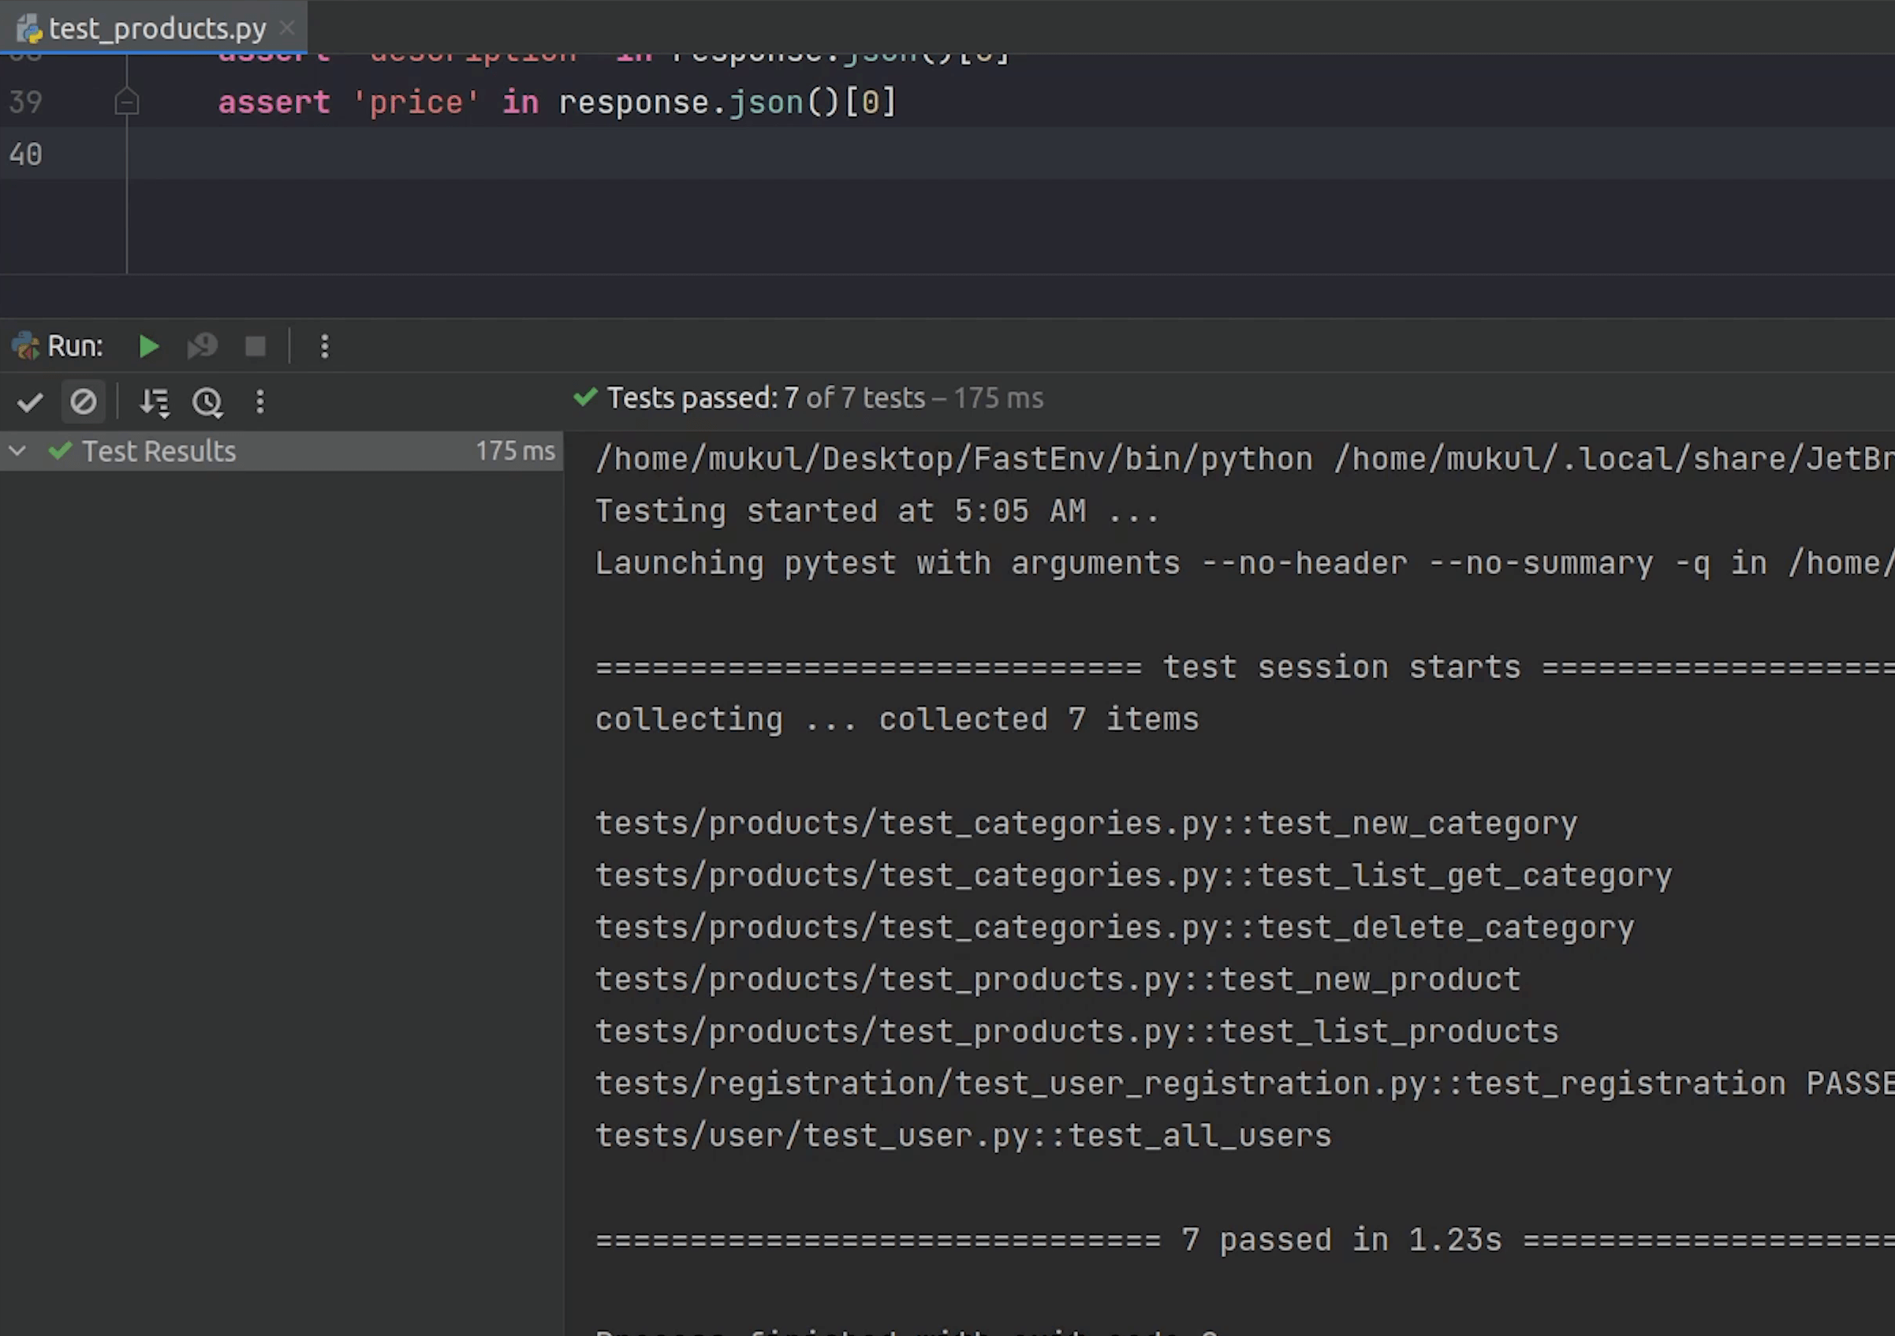
Task: Select Test Results row in tree
Action: click(159, 451)
